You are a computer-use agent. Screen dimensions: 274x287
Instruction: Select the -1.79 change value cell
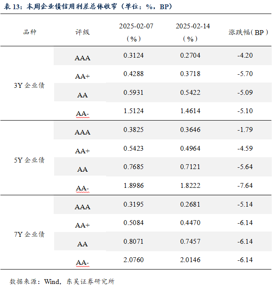point(245,130)
